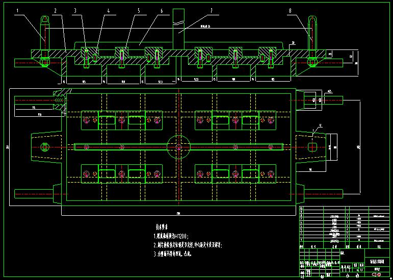Click the left guide pin in section view
Image resolution: width=393 pixels, height=280 pixels.
45,41
